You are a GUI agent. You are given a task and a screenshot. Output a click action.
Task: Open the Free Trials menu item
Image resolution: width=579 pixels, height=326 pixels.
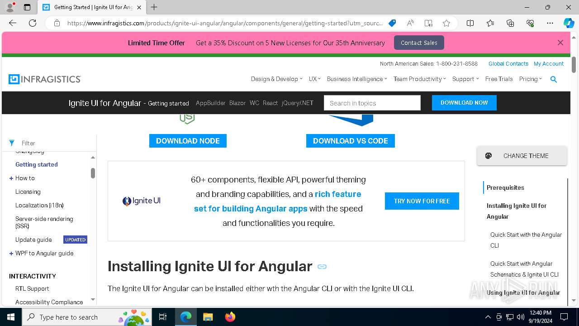[499, 79]
